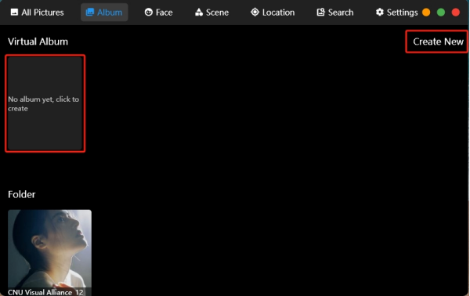Select the Search tab label
The width and height of the screenshot is (470, 296).
pyautogui.click(x=341, y=13)
